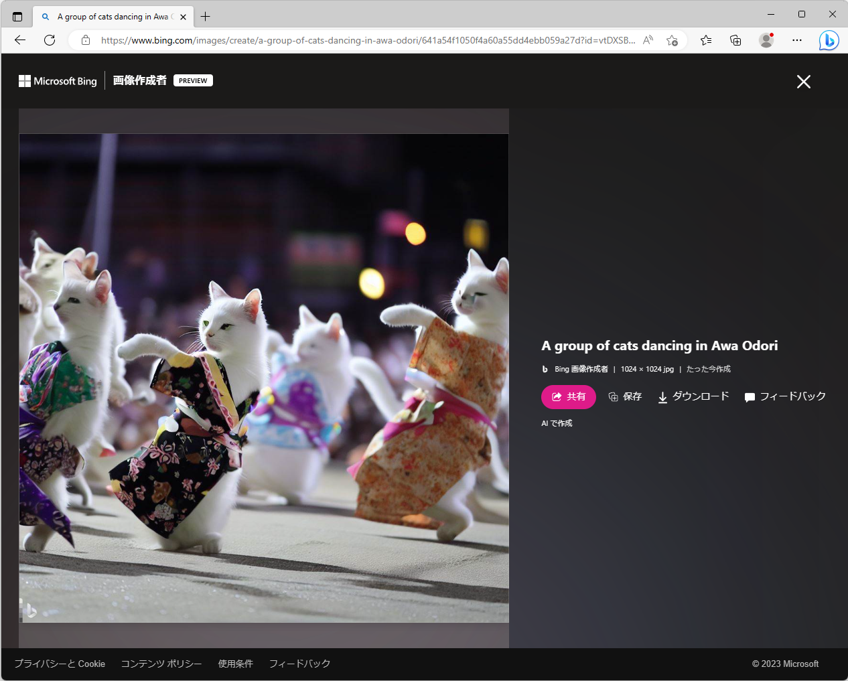Open the browser profile menu
The width and height of the screenshot is (848, 681).
click(x=766, y=40)
